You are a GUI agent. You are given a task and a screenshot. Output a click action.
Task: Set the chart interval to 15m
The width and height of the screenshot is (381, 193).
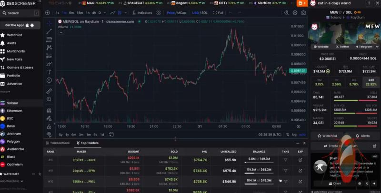pos(80,13)
